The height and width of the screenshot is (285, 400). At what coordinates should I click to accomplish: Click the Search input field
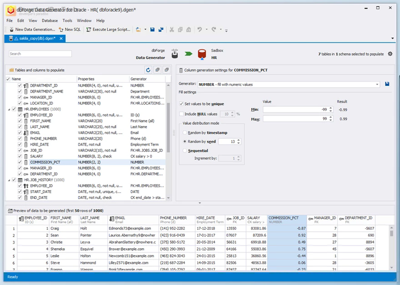coord(40,54)
